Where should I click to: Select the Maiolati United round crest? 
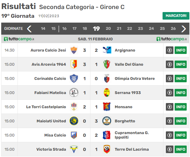[74, 121]
